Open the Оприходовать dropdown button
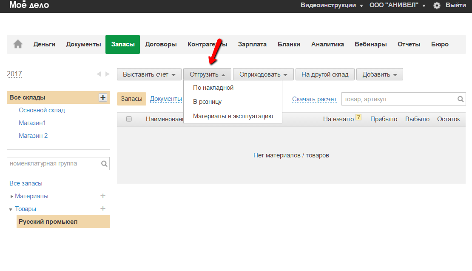Image resolution: width=472 pixels, height=271 pixels. pos(263,74)
